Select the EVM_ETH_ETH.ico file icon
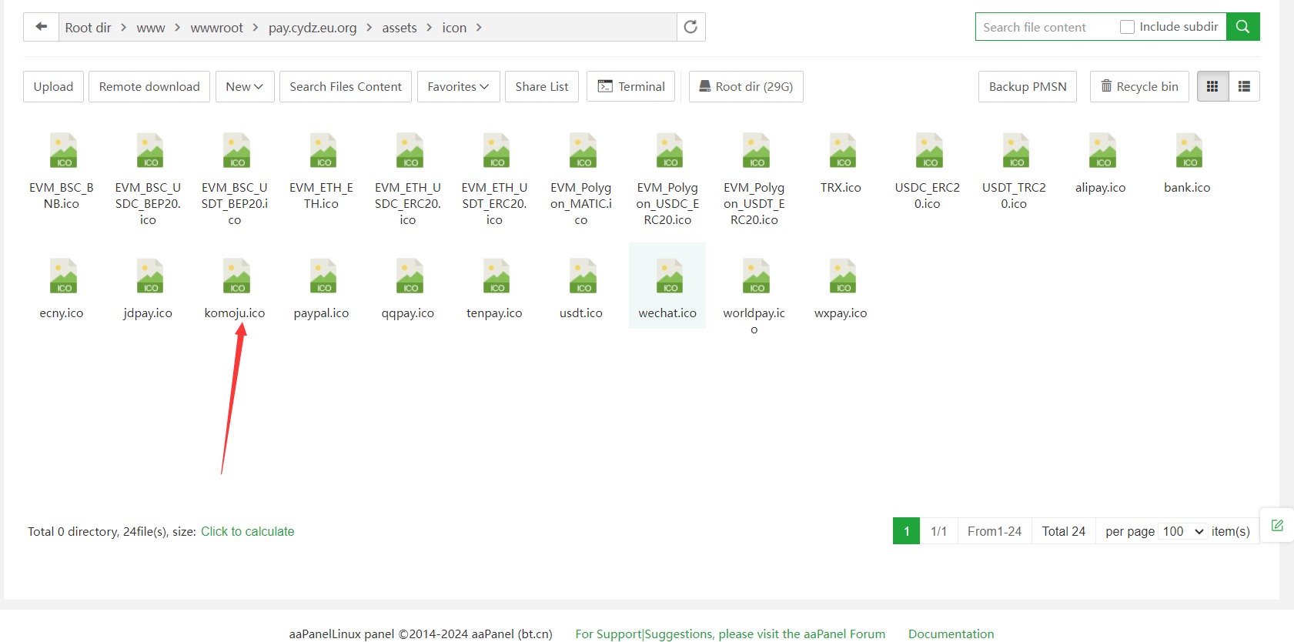Screen dimensions: 1294x642 [x=323, y=151]
